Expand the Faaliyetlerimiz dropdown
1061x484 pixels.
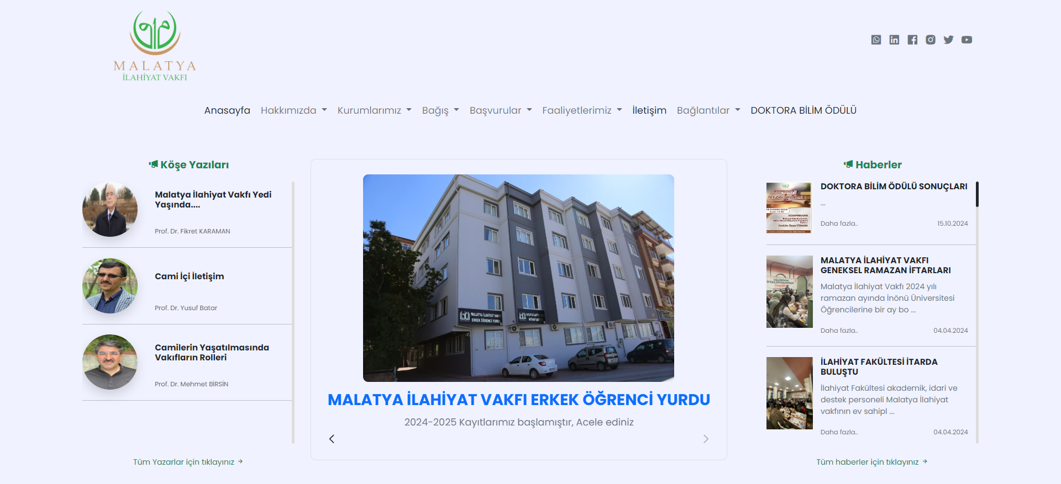[x=582, y=110]
